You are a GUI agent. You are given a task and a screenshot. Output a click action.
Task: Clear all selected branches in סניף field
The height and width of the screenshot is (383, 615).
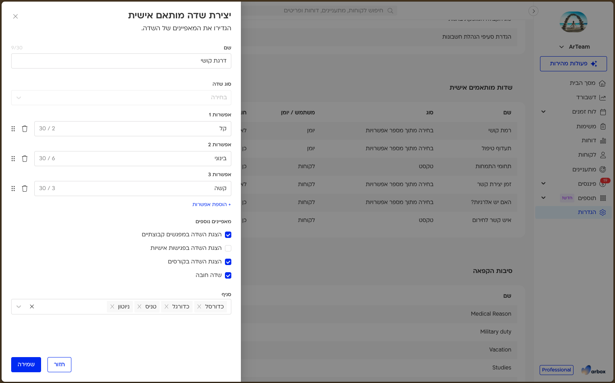32,306
